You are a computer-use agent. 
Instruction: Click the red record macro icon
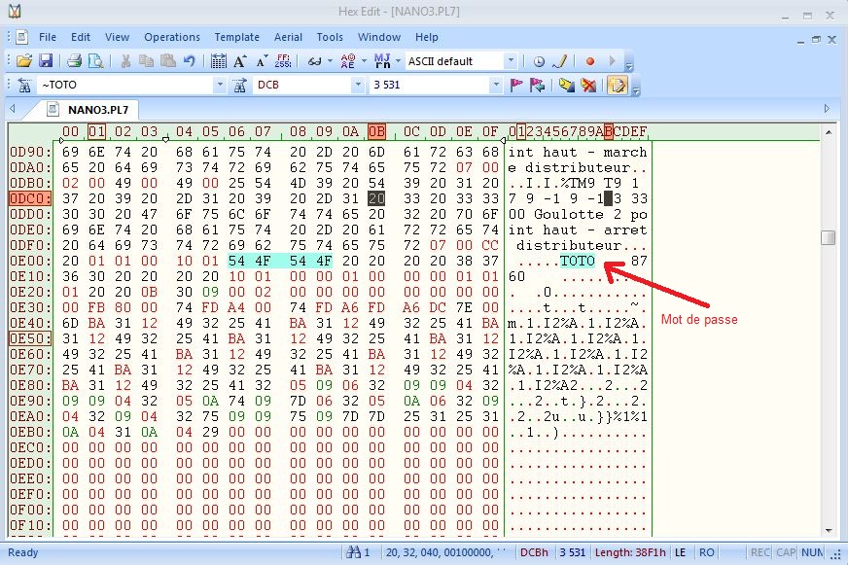pyautogui.click(x=589, y=61)
